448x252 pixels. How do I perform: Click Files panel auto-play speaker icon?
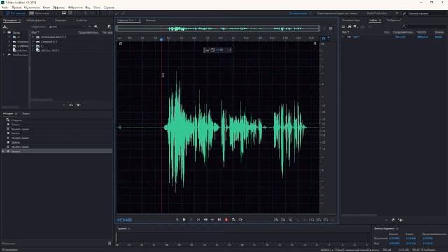coord(400,220)
